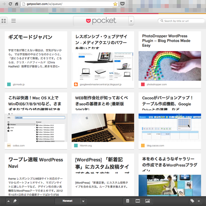Open the dropdown next to Pocket logo
206x206 pixels.
pos(131,21)
